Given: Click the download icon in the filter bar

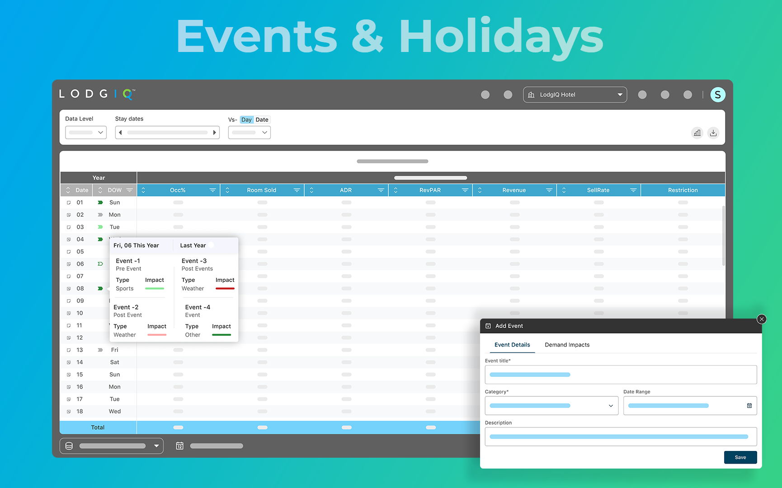Looking at the screenshot, I should [713, 133].
